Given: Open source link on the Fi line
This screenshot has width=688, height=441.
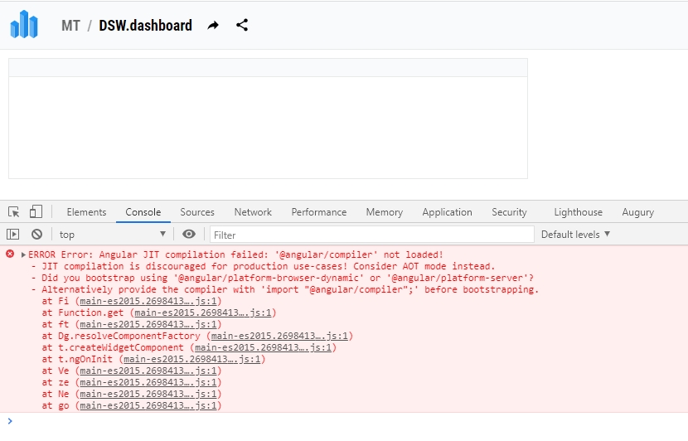Looking at the screenshot, I should (148, 301).
